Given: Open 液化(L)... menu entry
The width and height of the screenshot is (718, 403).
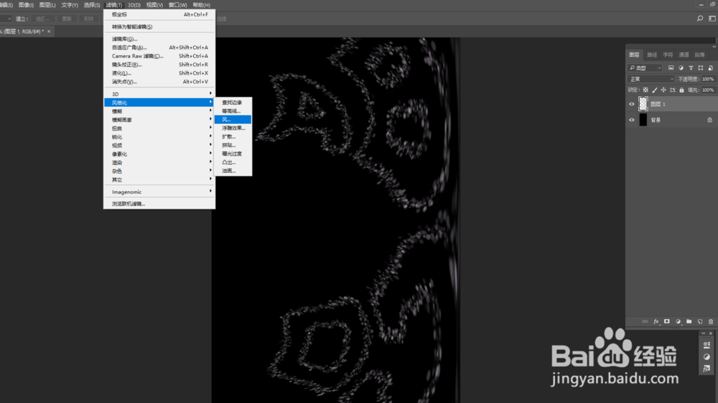Looking at the screenshot, I should point(159,73).
